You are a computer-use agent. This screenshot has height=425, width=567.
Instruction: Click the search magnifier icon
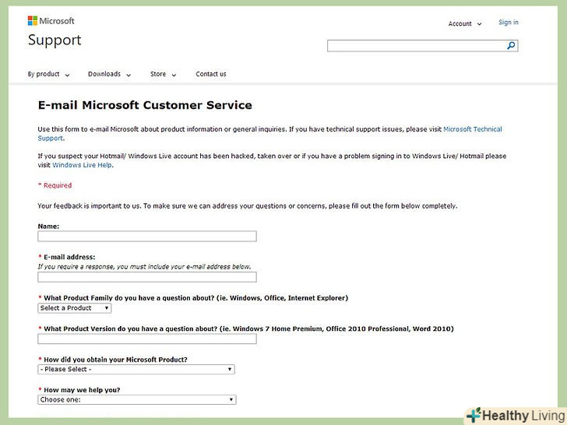pos(511,46)
